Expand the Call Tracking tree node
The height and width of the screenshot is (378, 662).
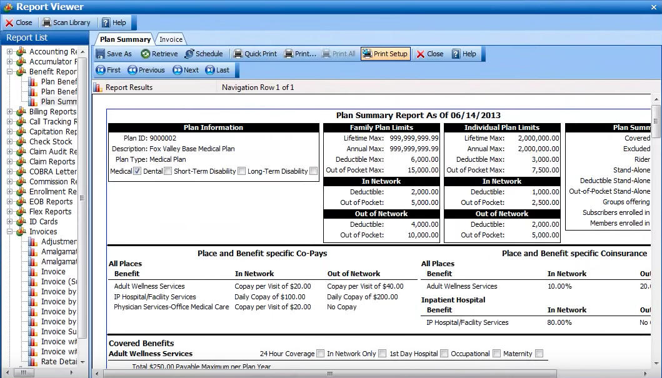click(10, 121)
